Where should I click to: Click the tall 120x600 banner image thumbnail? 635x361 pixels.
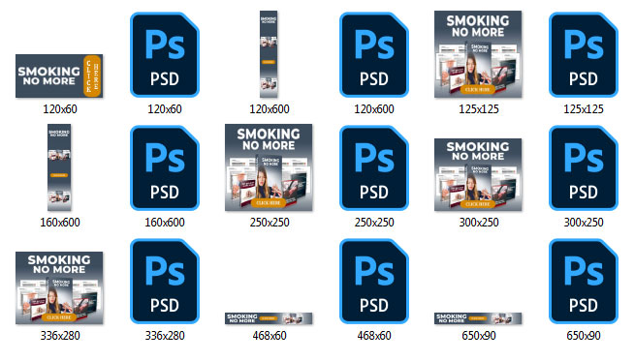click(x=269, y=54)
